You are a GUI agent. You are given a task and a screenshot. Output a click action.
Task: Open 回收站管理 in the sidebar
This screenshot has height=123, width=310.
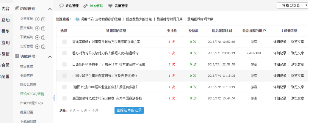coord(28,85)
